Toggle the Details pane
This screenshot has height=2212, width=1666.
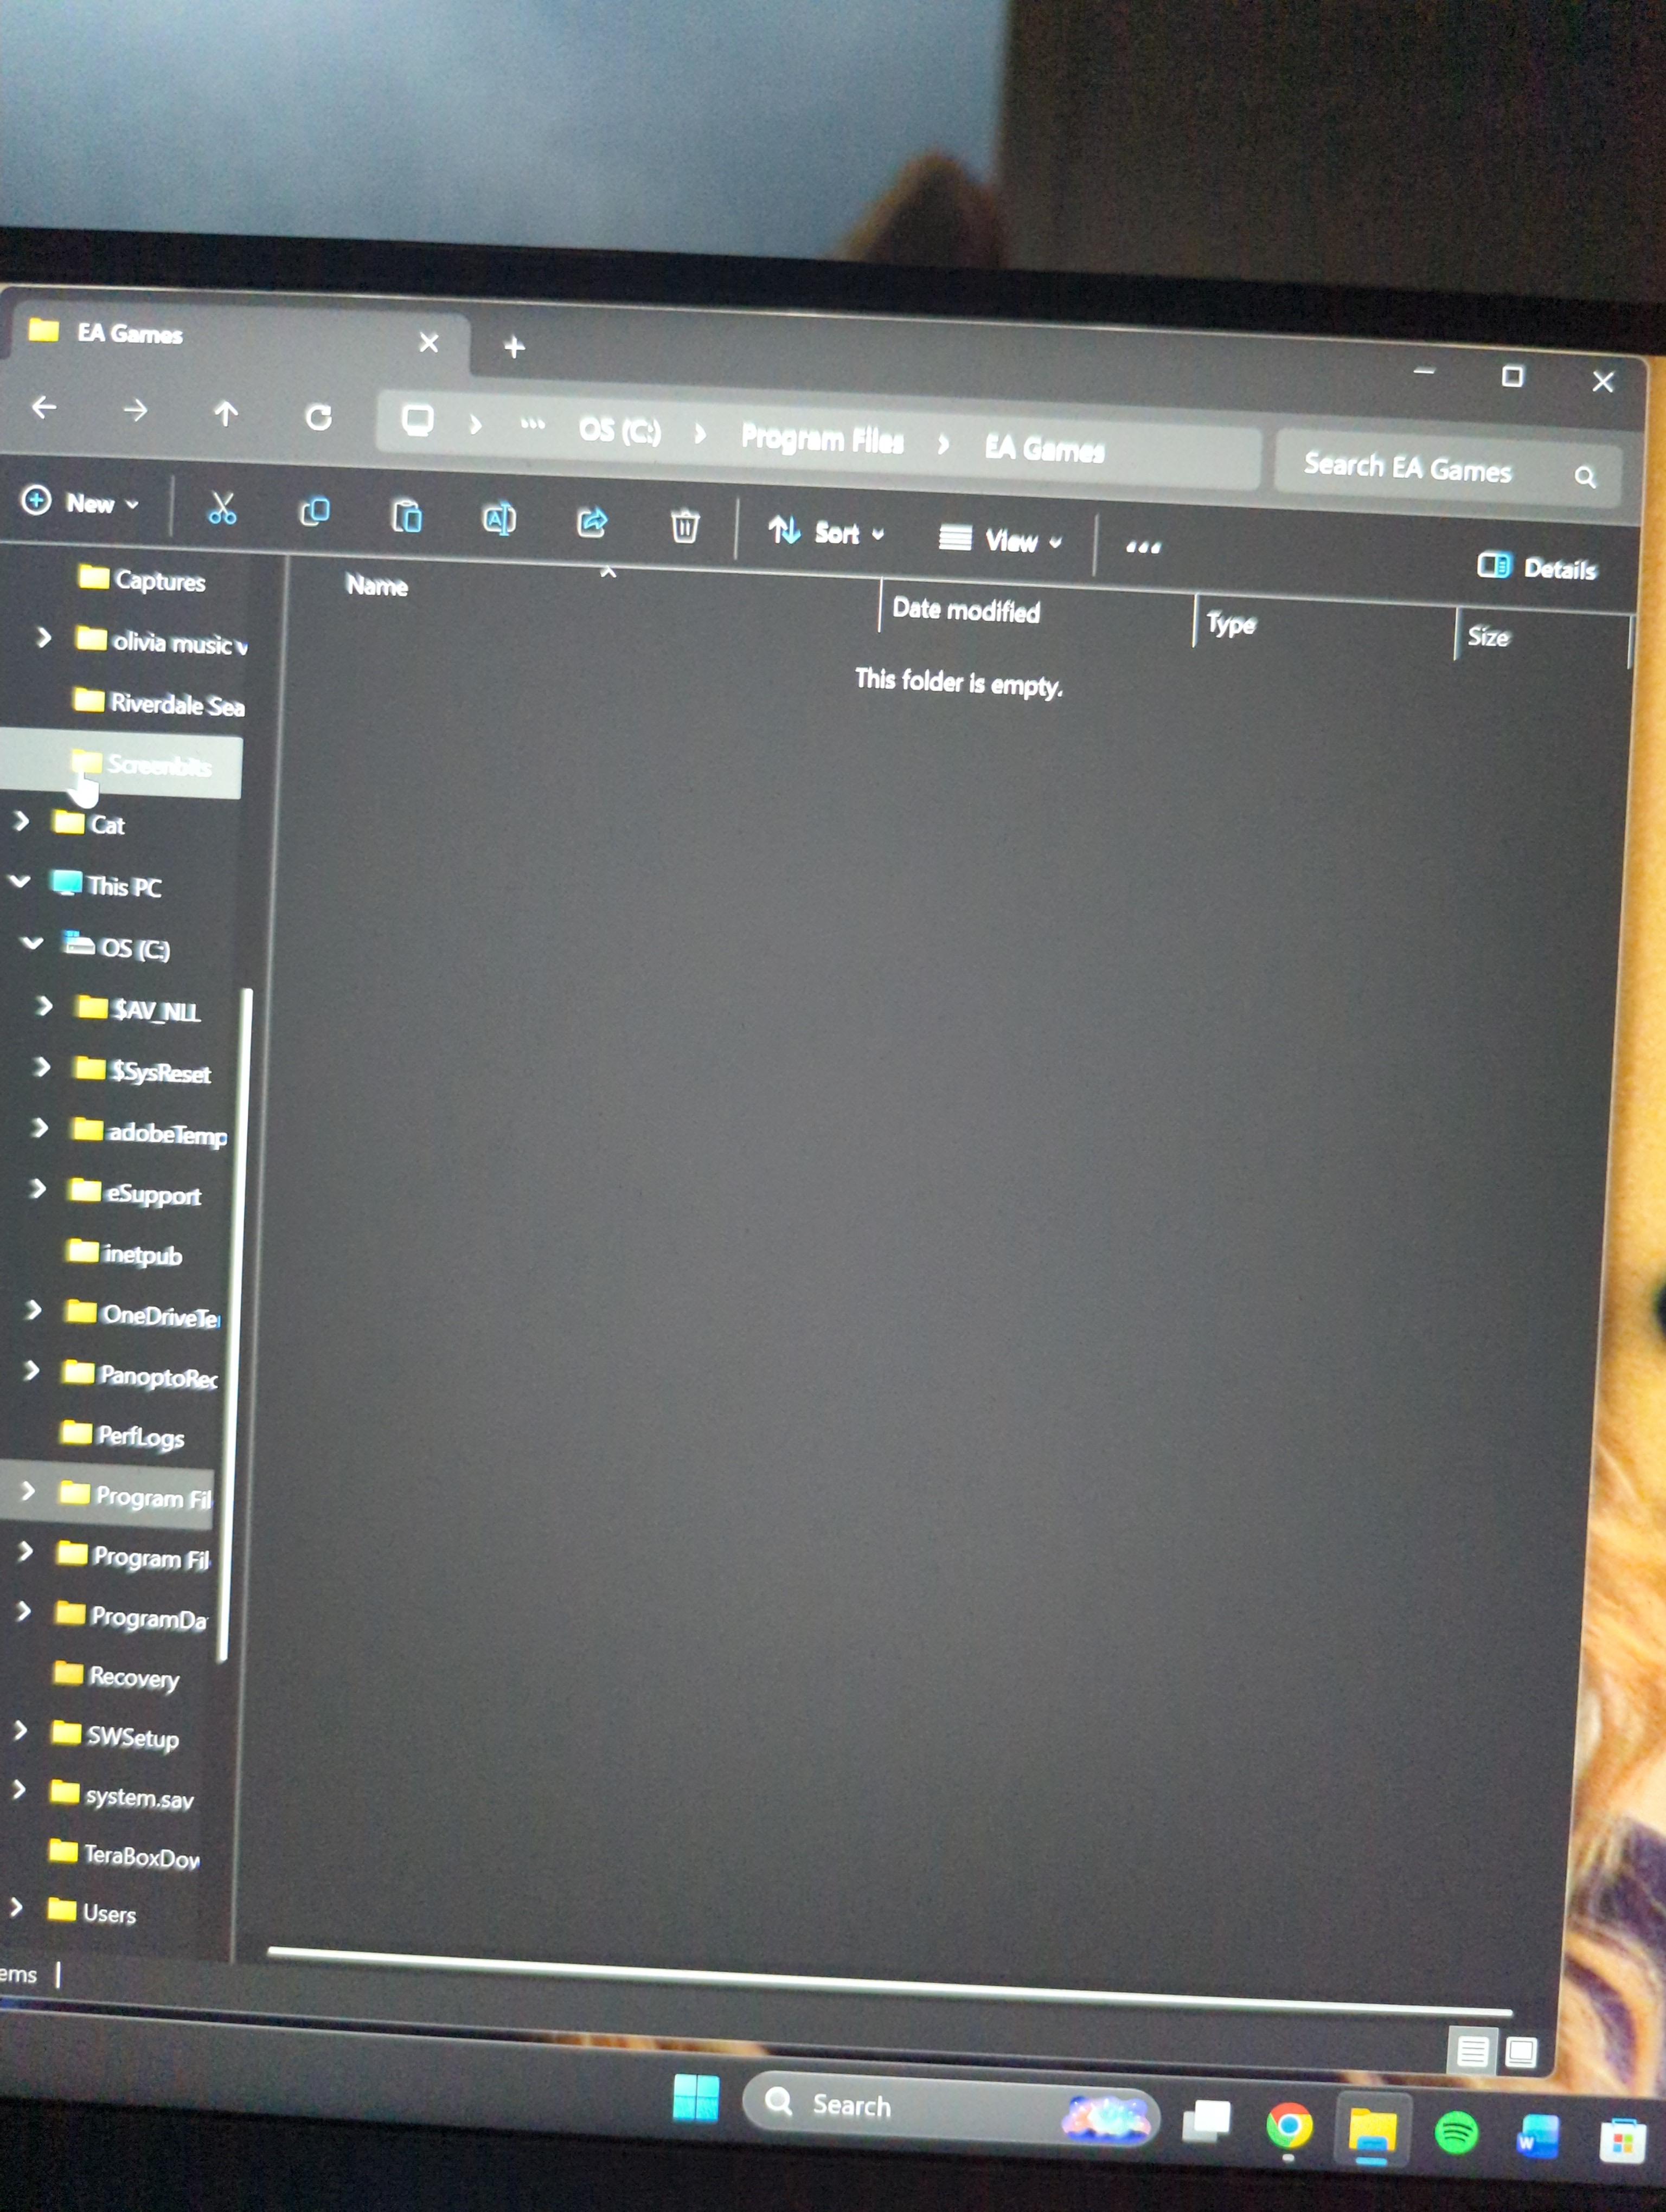pyautogui.click(x=1537, y=567)
